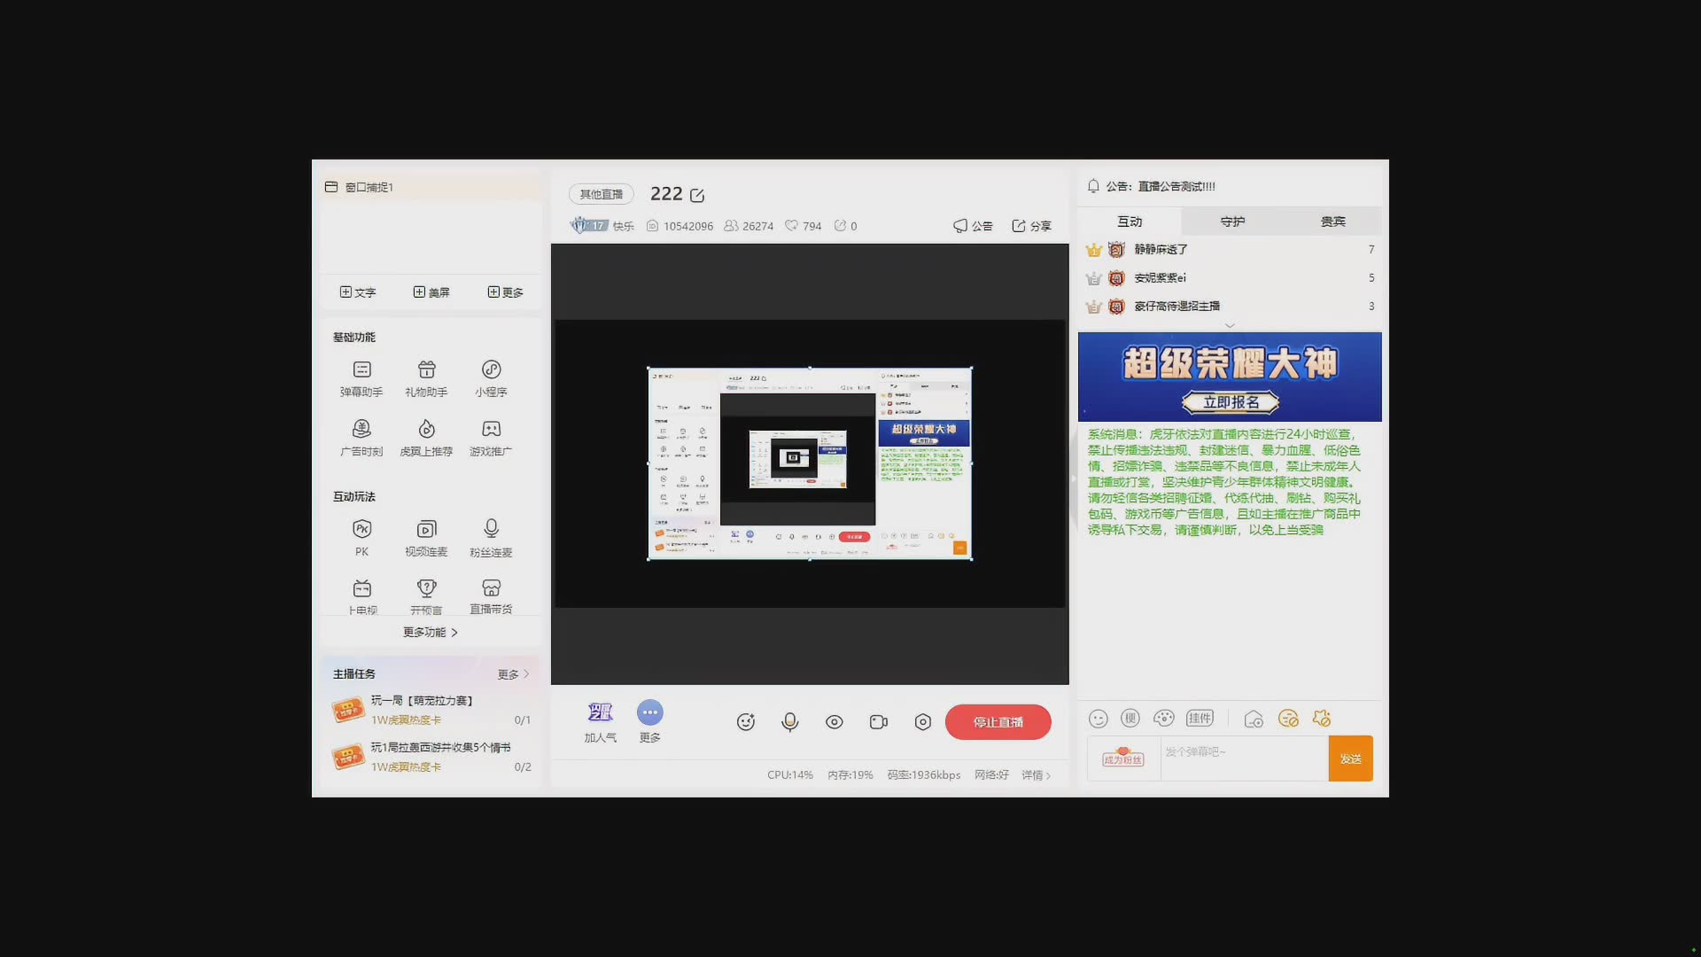The width and height of the screenshot is (1701, 957).
Task: Open the 礼物助手 gift assistant
Action: tap(426, 378)
